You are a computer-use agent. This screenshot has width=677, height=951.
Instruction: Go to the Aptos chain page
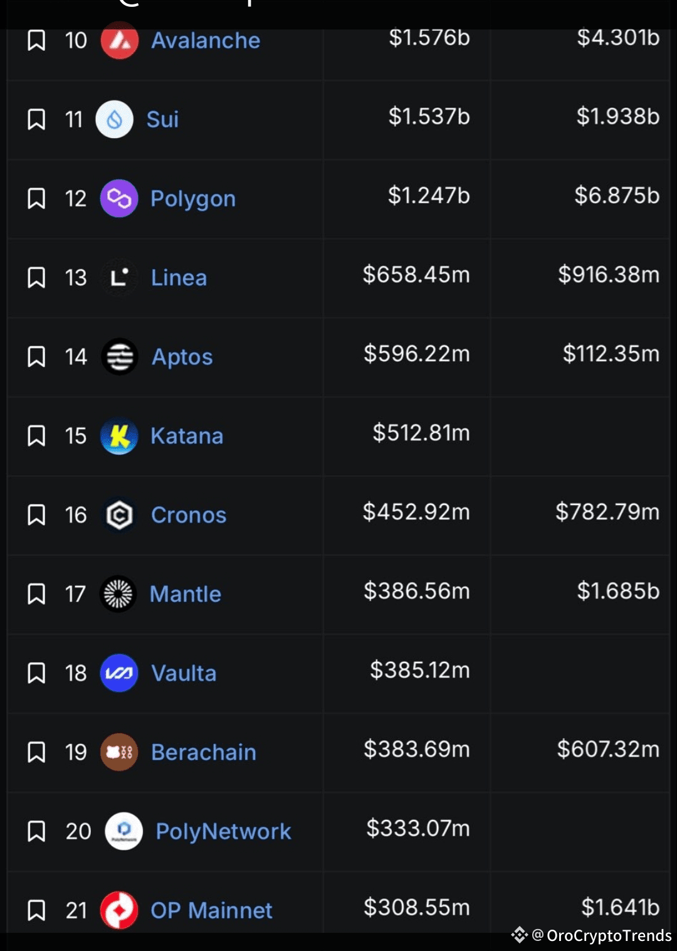[x=182, y=357]
